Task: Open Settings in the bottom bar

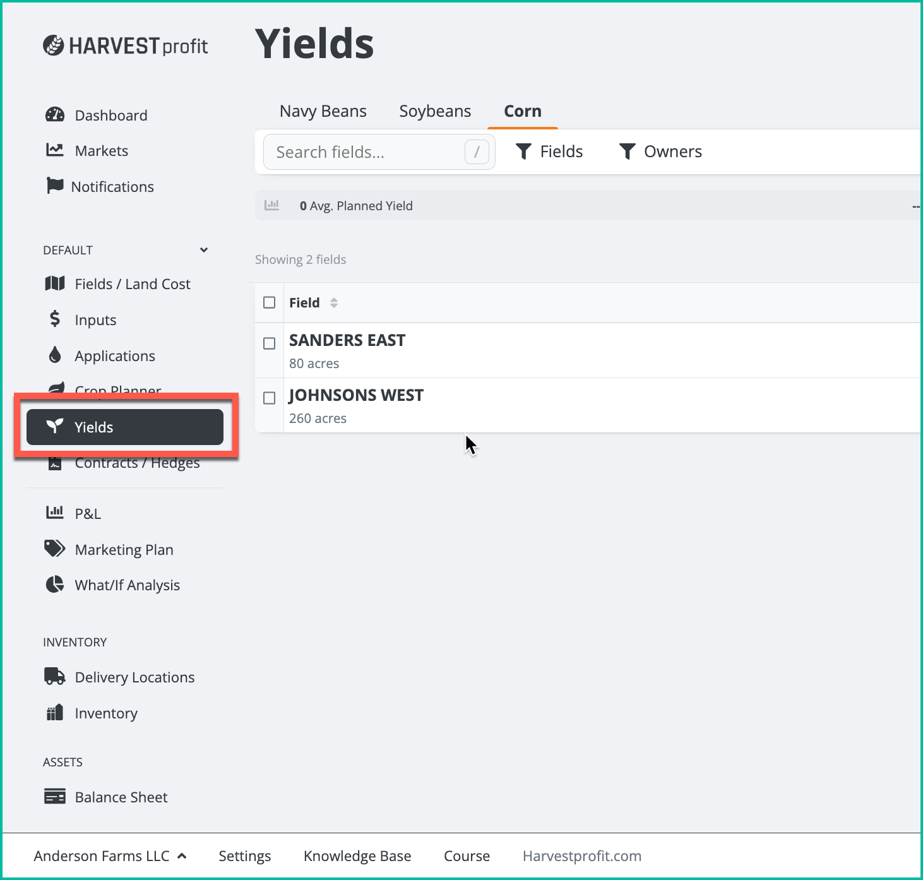Action: 245,856
